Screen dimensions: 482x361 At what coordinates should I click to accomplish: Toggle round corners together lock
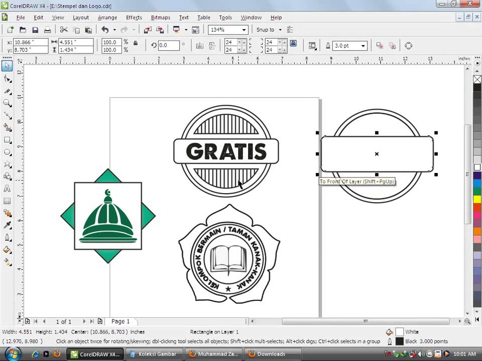click(x=293, y=44)
